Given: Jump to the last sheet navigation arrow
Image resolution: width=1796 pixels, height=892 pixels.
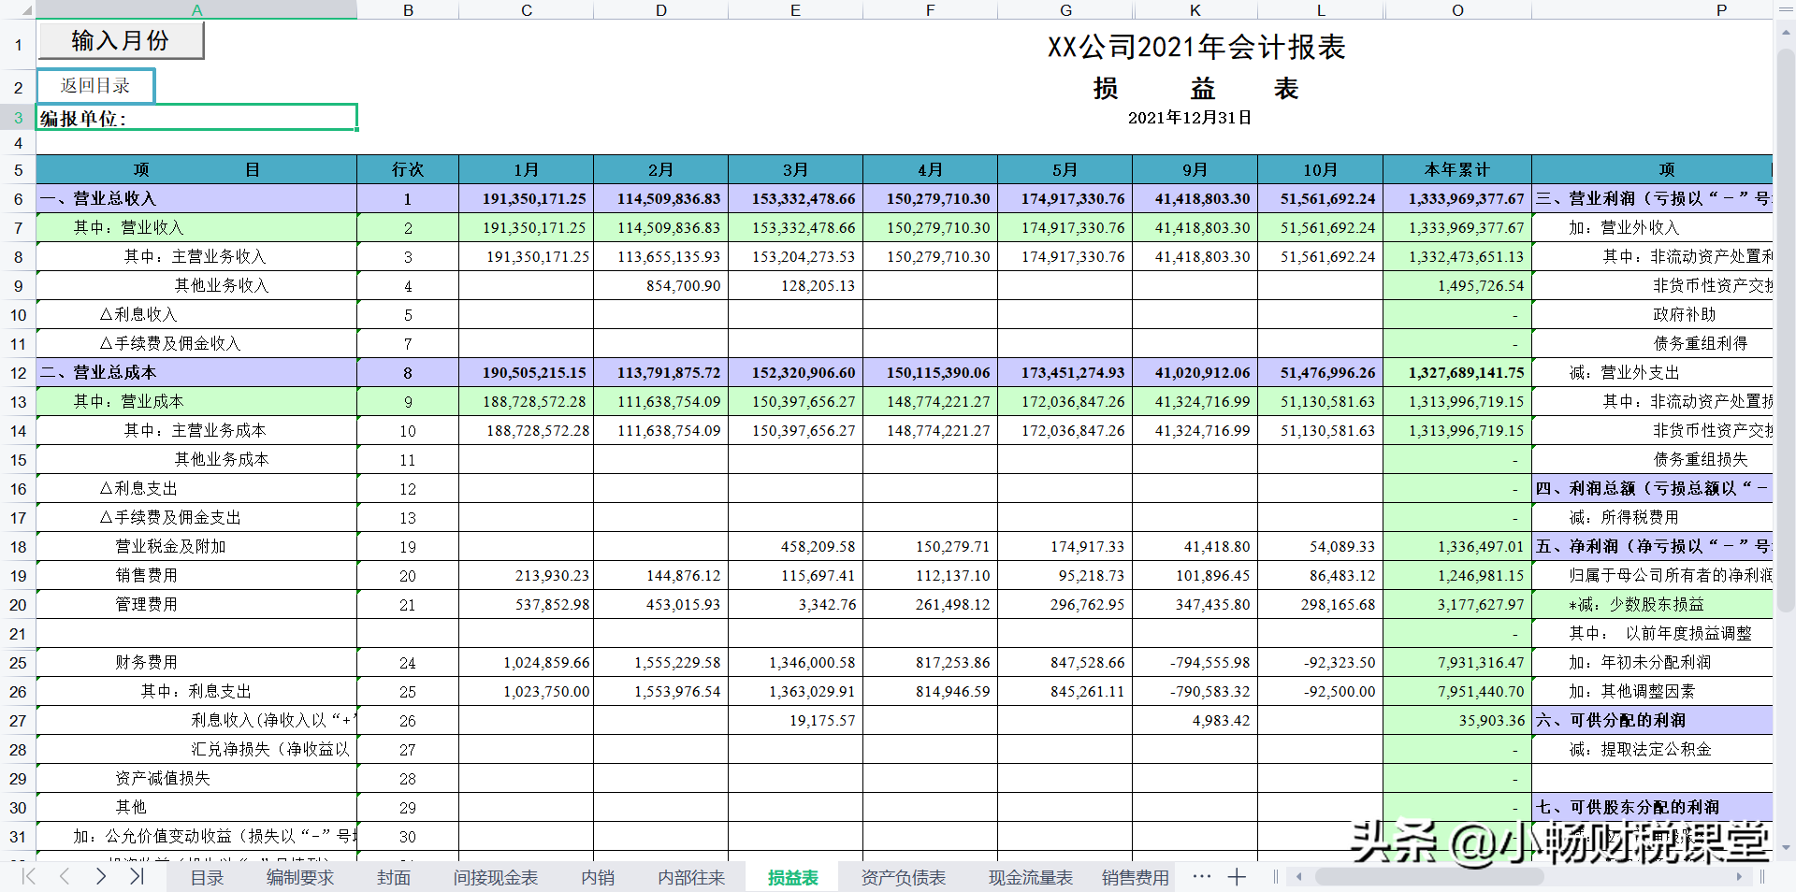Looking at the screenshot, I should (x=137, y=877).
